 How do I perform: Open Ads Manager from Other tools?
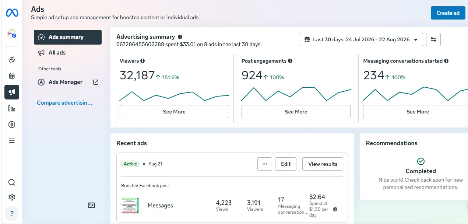(x=68, y=82)
